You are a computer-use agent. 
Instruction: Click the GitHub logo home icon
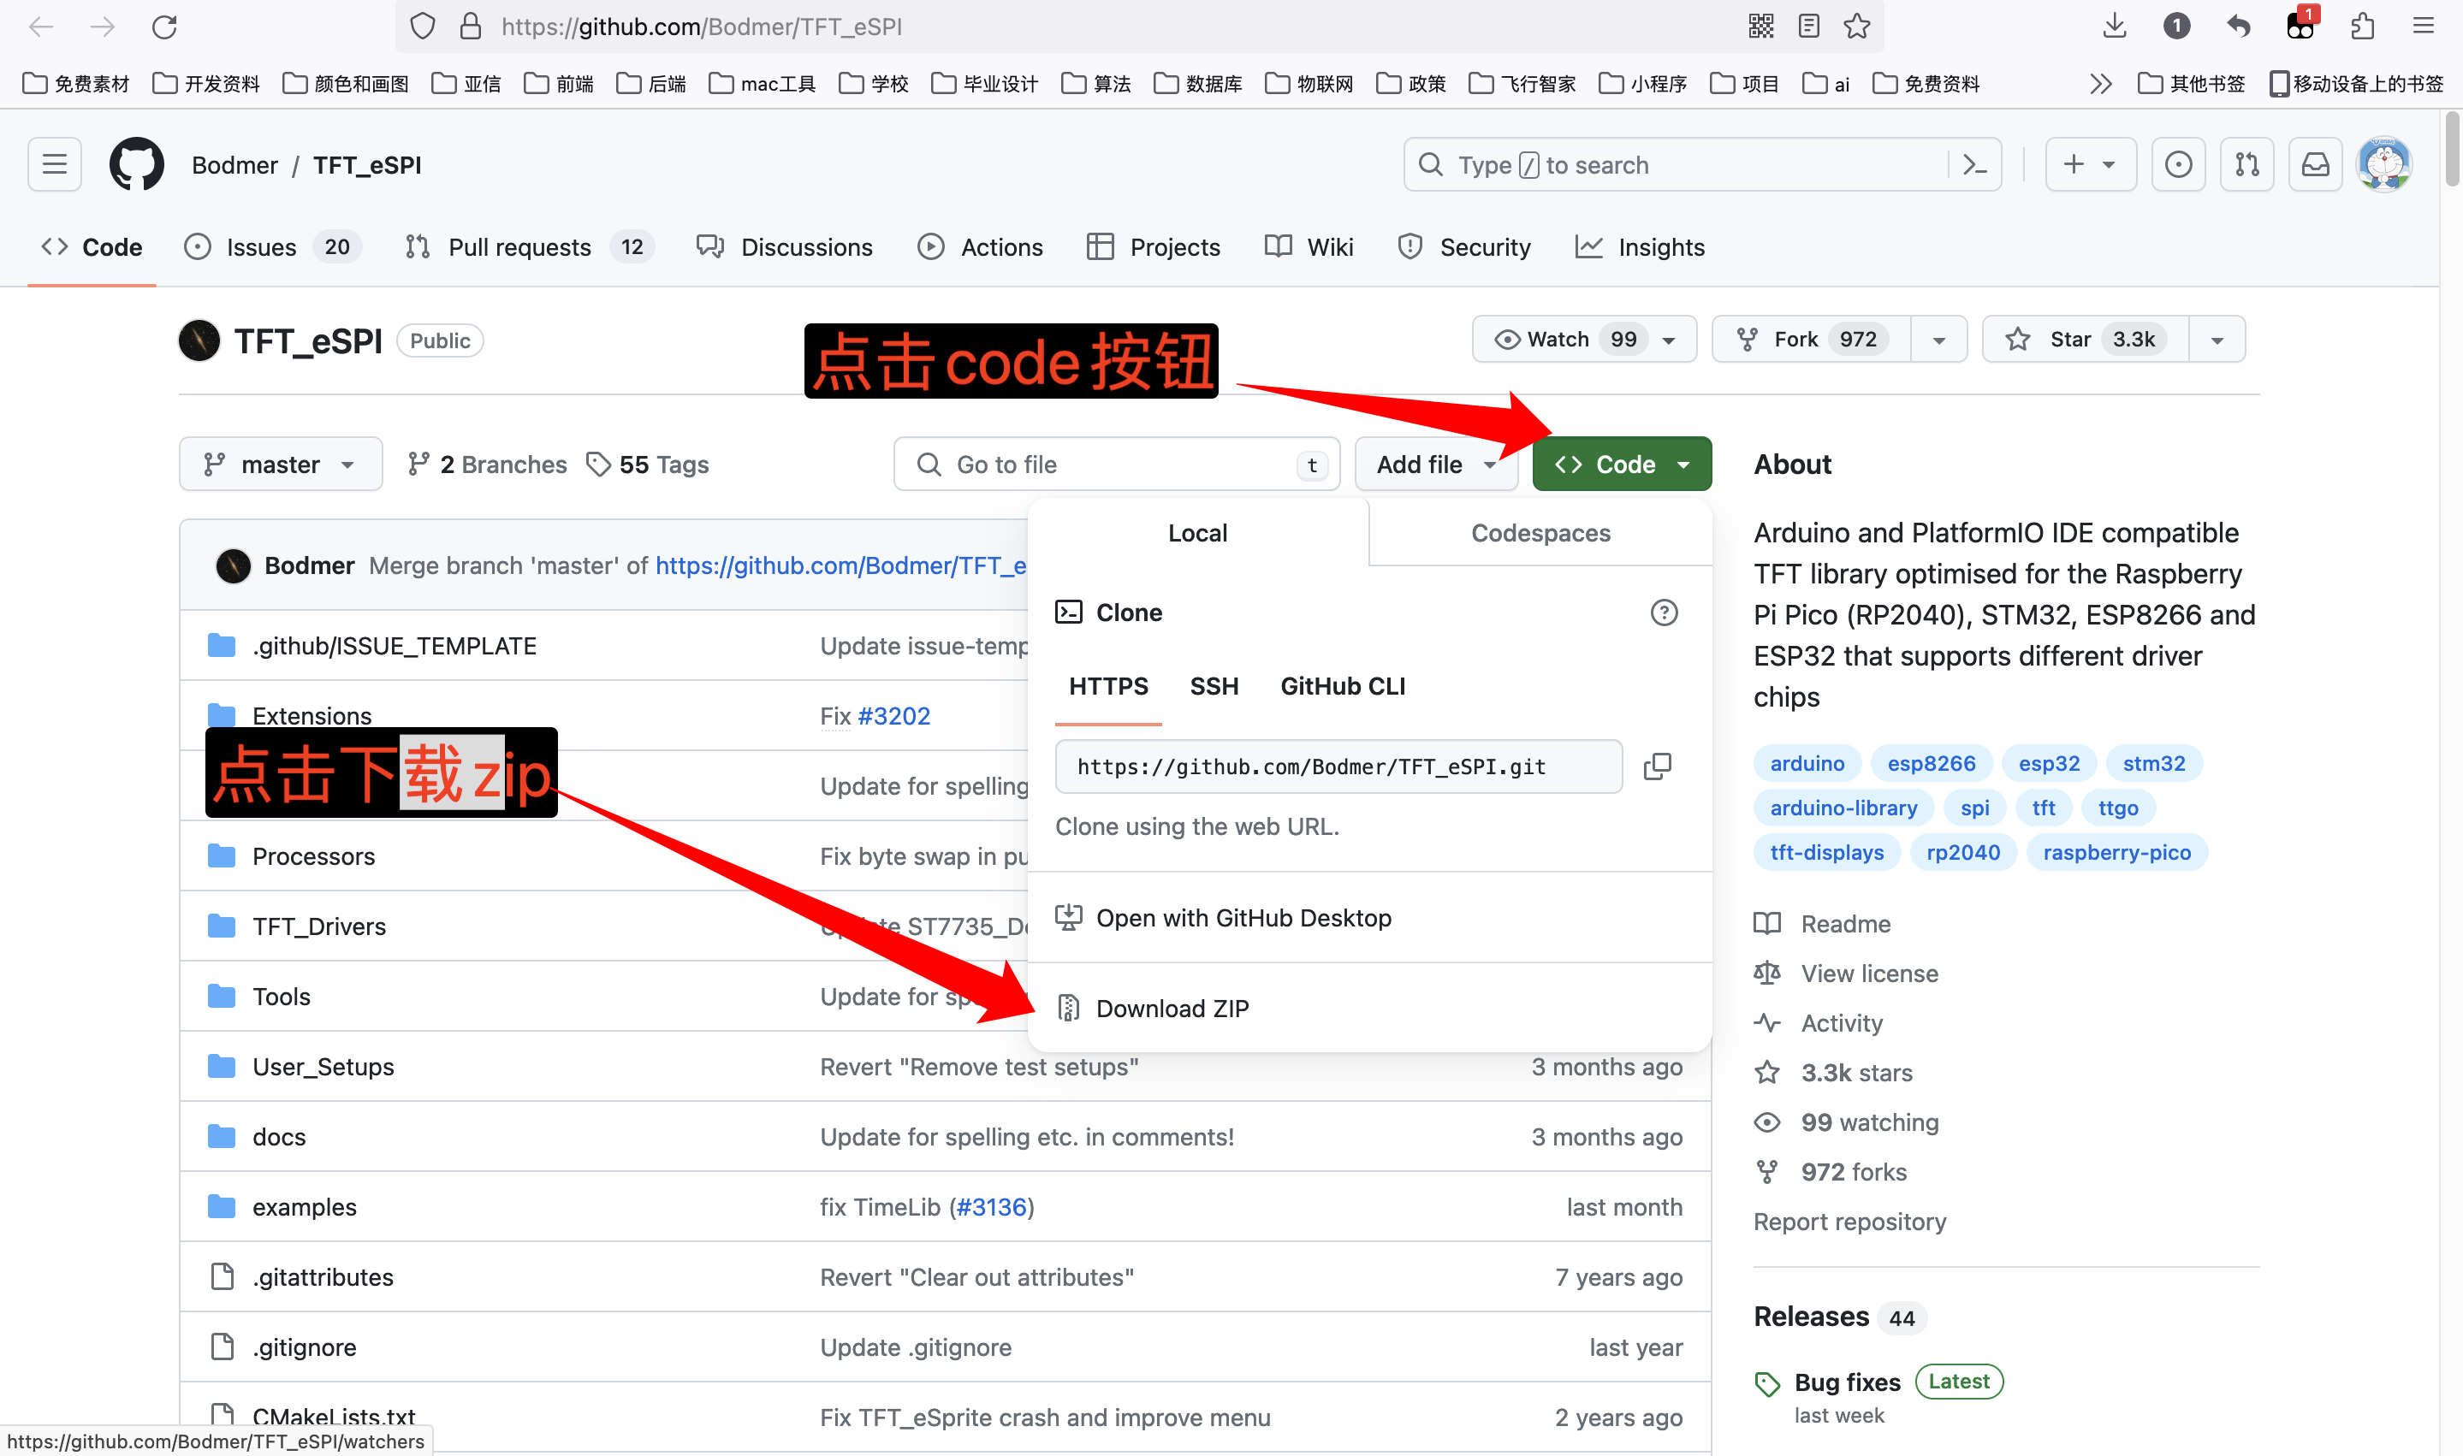point(136,165)
